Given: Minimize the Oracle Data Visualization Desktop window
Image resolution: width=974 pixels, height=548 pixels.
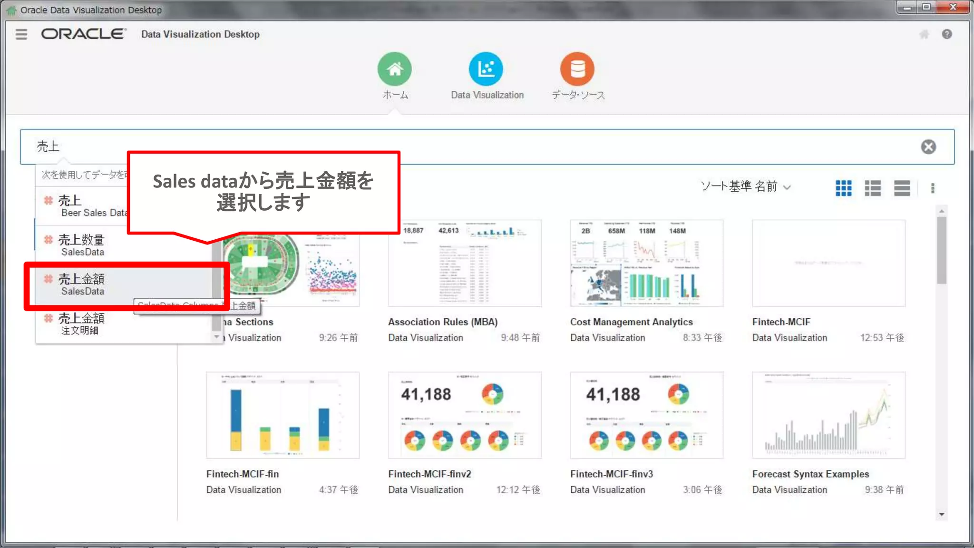Looking at the screenshot, I should [x=907, y=8].
